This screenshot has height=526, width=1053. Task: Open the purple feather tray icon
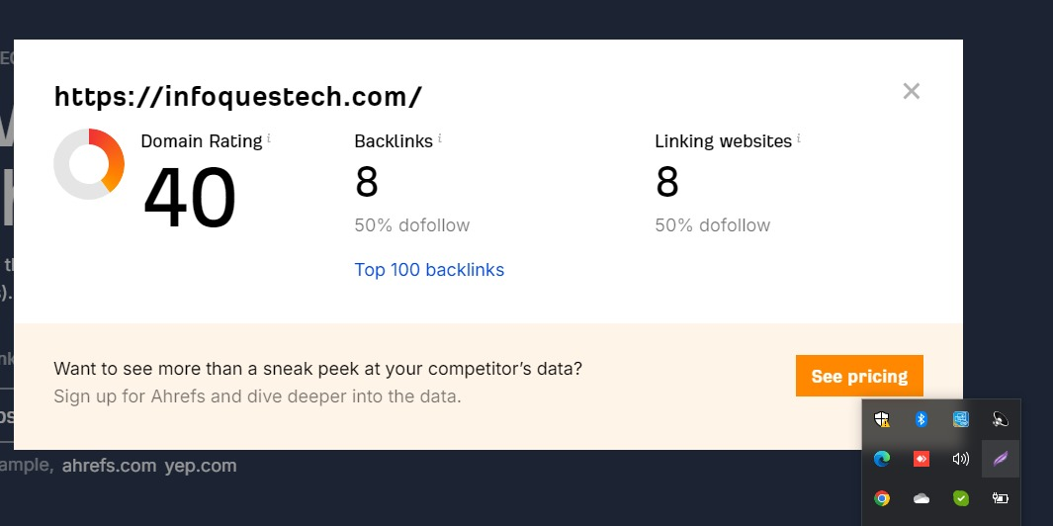coord(1001,459)
